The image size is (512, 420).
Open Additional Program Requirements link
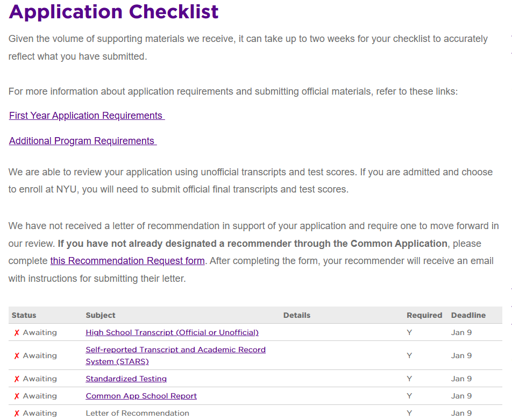click(x=82, y=141)
